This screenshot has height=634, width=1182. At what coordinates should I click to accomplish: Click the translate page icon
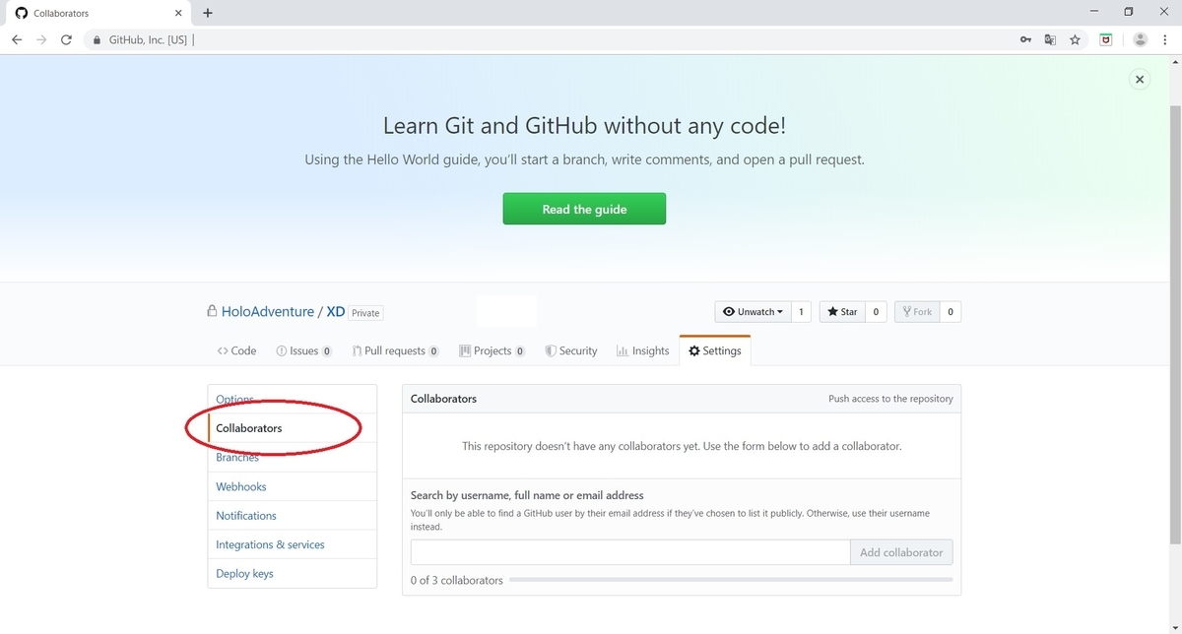tap(1050, 40)
